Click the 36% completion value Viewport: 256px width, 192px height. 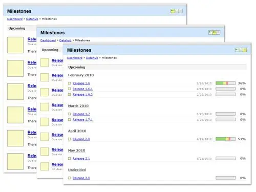(242, 83)
